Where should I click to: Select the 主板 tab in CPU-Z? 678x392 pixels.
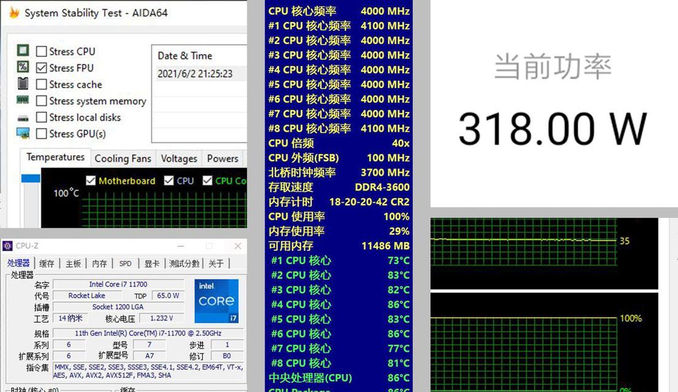tap(73, 263)
